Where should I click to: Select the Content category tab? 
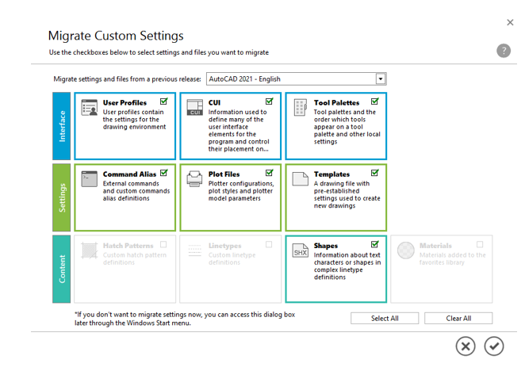(x=62, y=269)
